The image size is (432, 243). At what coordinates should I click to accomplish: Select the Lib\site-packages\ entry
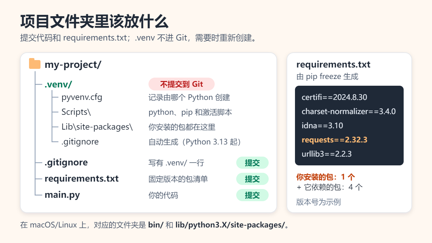pos(97,127)
